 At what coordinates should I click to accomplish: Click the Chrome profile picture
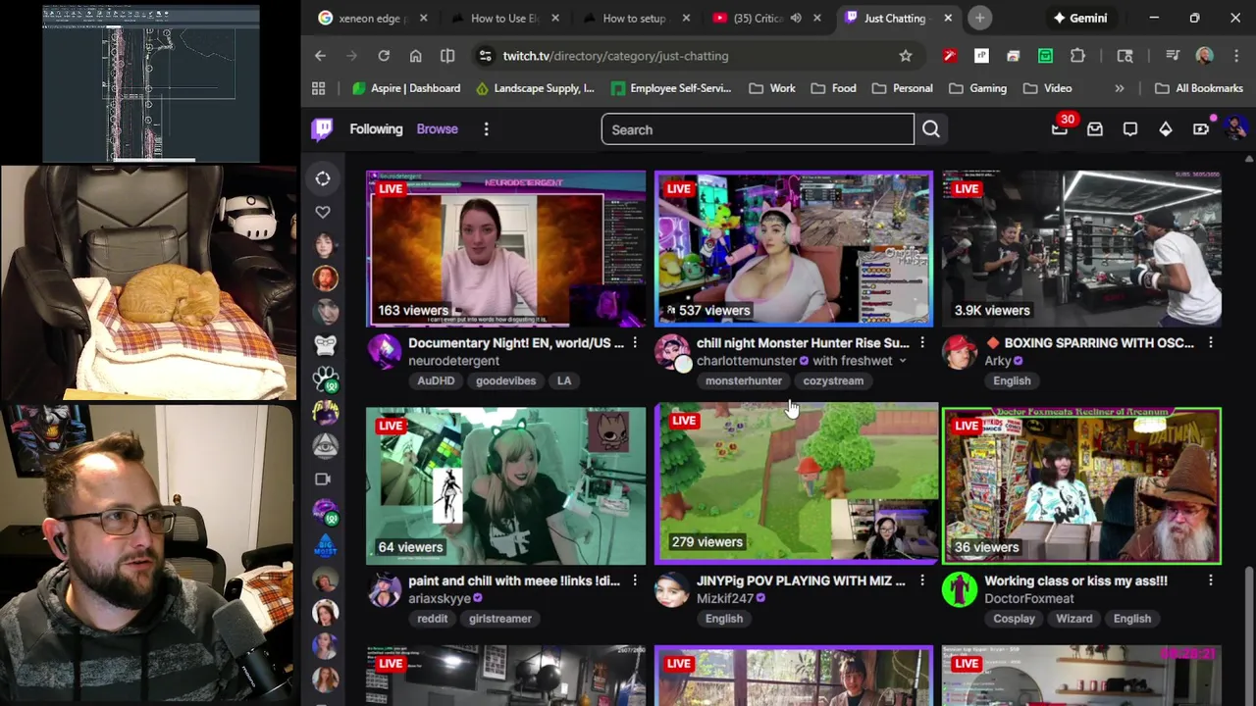[1204, 56]
